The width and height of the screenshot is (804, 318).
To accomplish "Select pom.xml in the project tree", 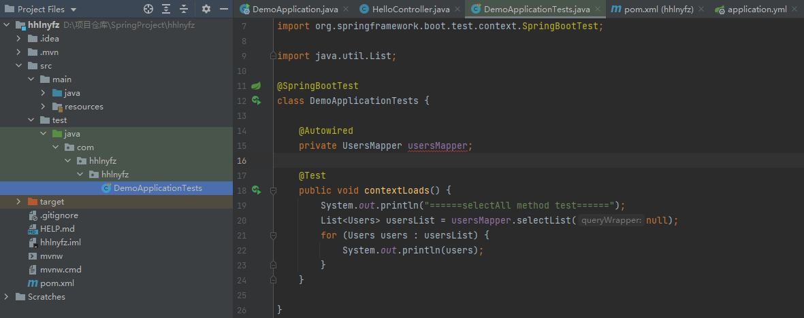I will pos(57,283).
